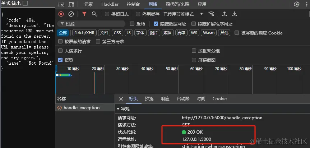Stop recording network log
Screen dimensions: 310x148
[61, 14]
